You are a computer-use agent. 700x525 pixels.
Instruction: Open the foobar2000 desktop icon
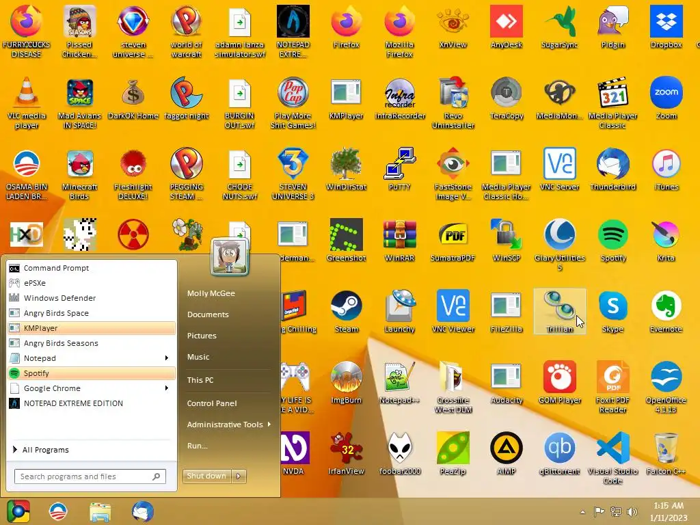click(399, 454)
